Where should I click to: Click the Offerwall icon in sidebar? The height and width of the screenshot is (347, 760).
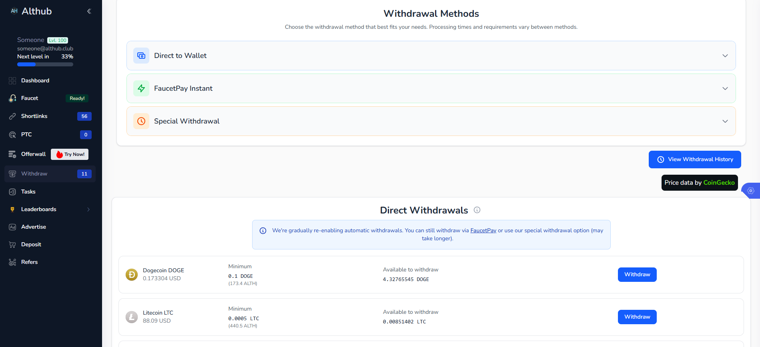coord(12,154)
